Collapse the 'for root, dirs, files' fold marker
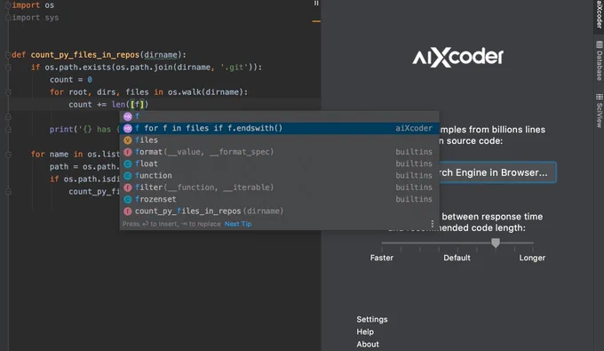604x351 pixels. [x=8, y=92]
